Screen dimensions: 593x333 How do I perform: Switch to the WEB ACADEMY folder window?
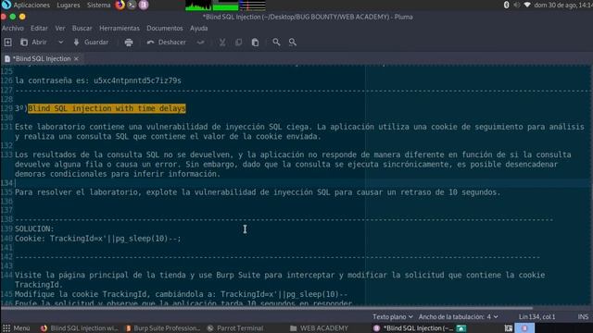point(319,328)
